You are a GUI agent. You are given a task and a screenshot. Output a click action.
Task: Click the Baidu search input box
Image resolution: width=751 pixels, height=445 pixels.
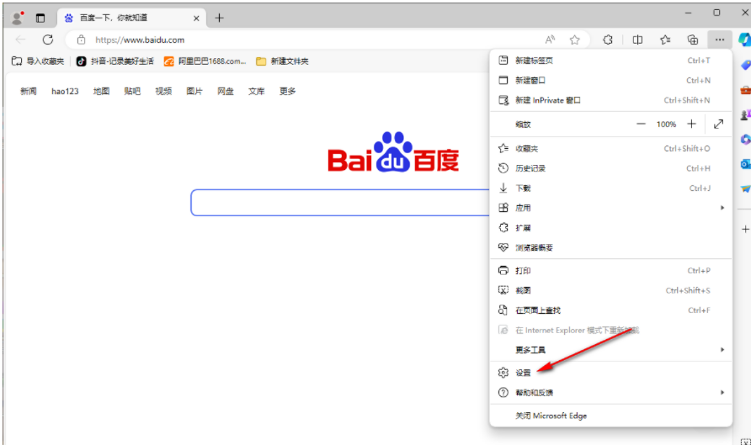(x=340, y=203)
